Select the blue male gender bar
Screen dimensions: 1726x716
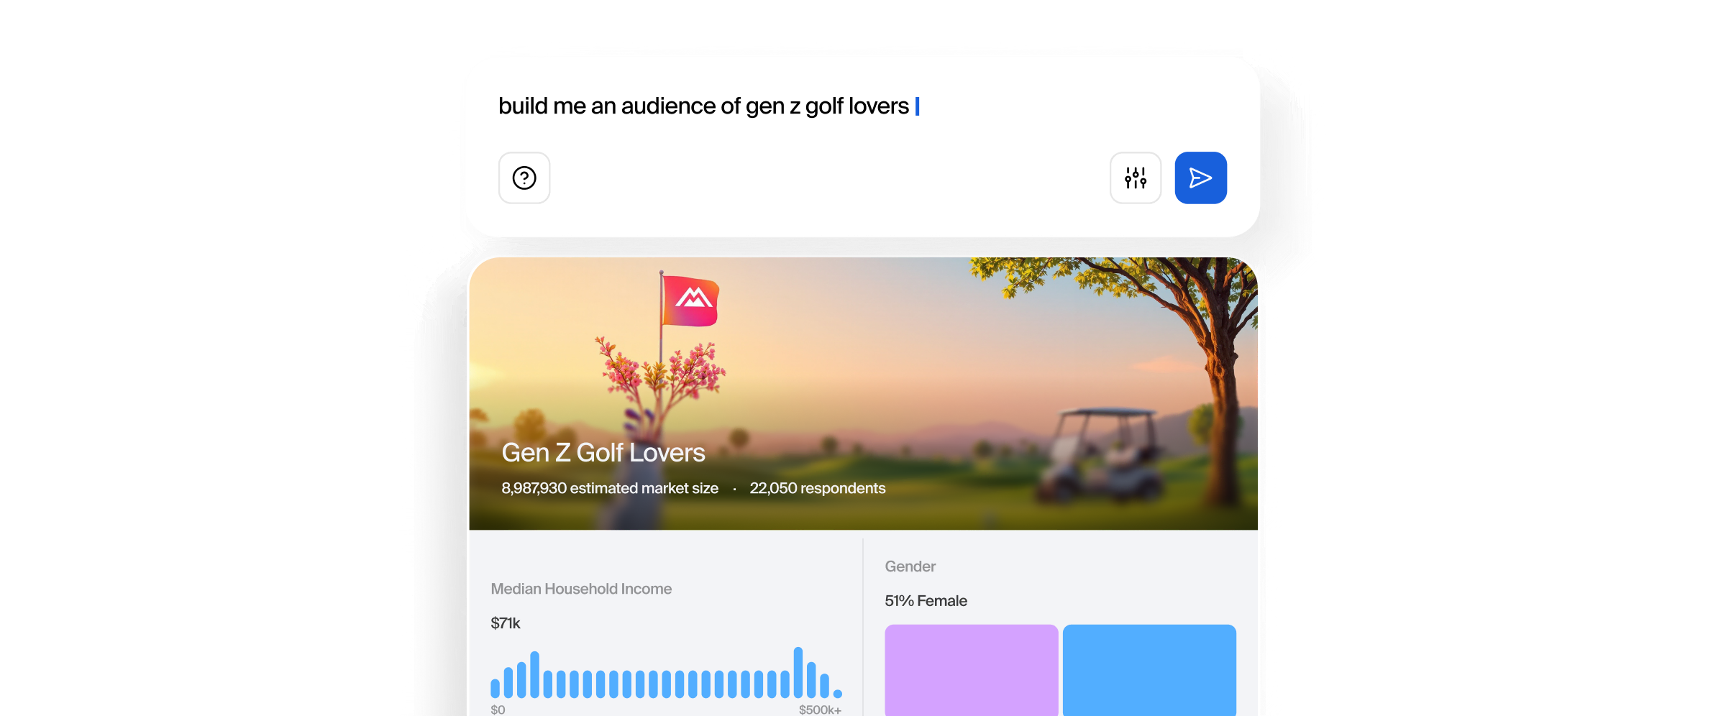[x=1149, y=670]
